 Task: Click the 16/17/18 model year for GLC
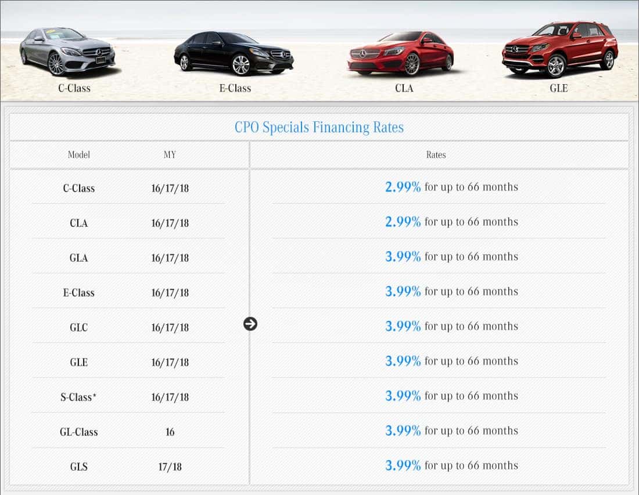[170, 327]
